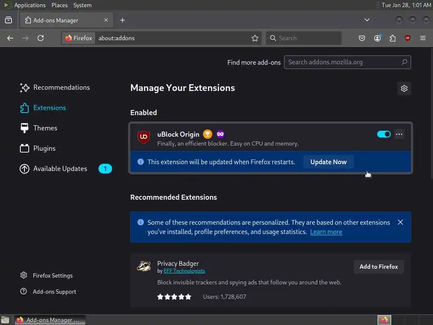Select the Extensions sidebar category
Screen dimensions: 433x325
pos(43,108)
